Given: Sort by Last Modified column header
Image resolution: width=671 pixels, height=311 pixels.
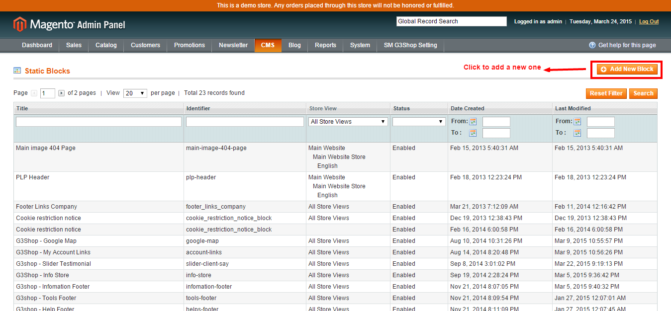Looking at the screenshot, I should pyautogui.click(x=605, y=108).
